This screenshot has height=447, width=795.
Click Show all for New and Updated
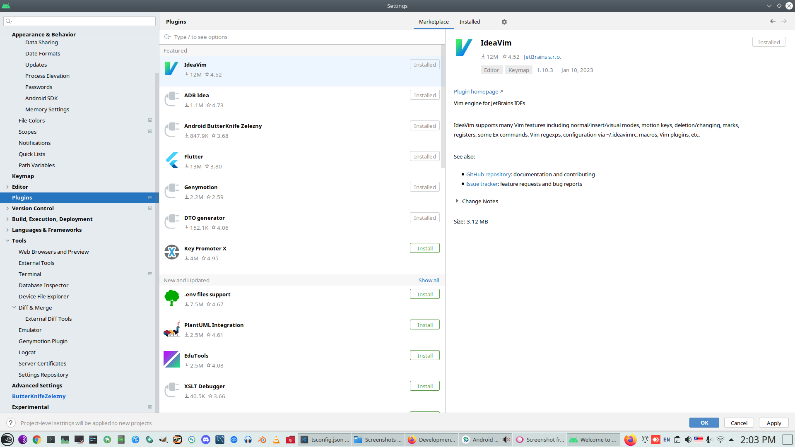[x=429, y=280]
